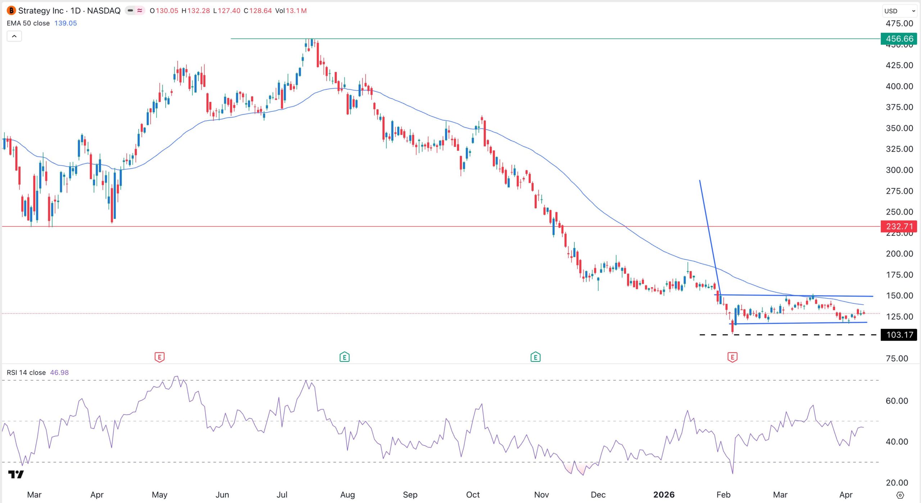Click the RSI value 46.98
The width and height of the screenshot is (921, 503).
tap(59, 372)
